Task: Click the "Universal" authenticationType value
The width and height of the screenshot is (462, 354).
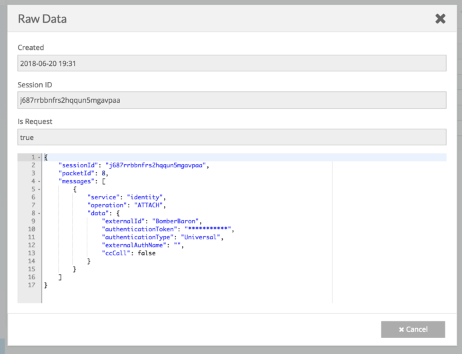Action: [x=201, y=237]
